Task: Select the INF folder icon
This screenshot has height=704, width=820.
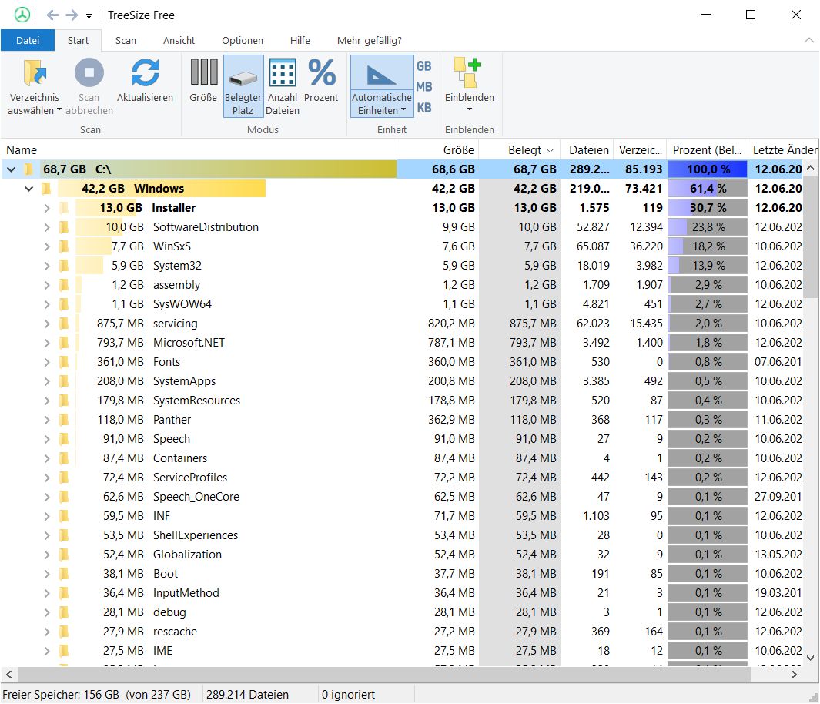Action: [64, 516]
